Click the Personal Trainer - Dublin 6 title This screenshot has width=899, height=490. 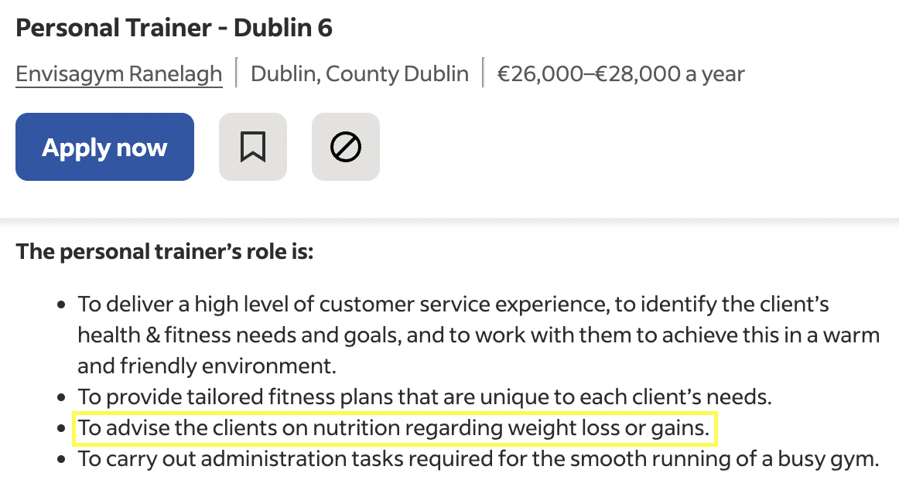(174, 29)
